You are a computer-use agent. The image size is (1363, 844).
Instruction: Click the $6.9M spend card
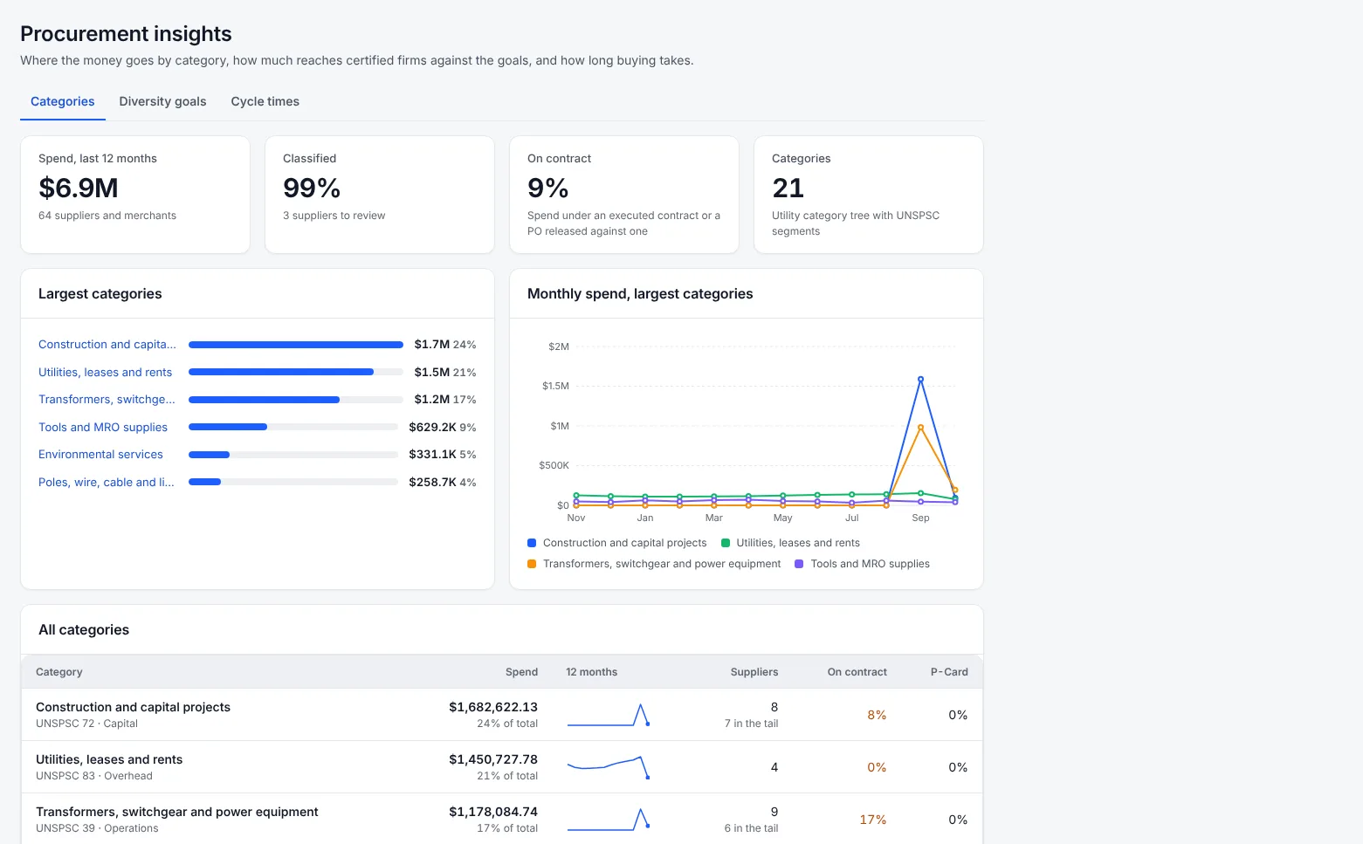(135, 195)
